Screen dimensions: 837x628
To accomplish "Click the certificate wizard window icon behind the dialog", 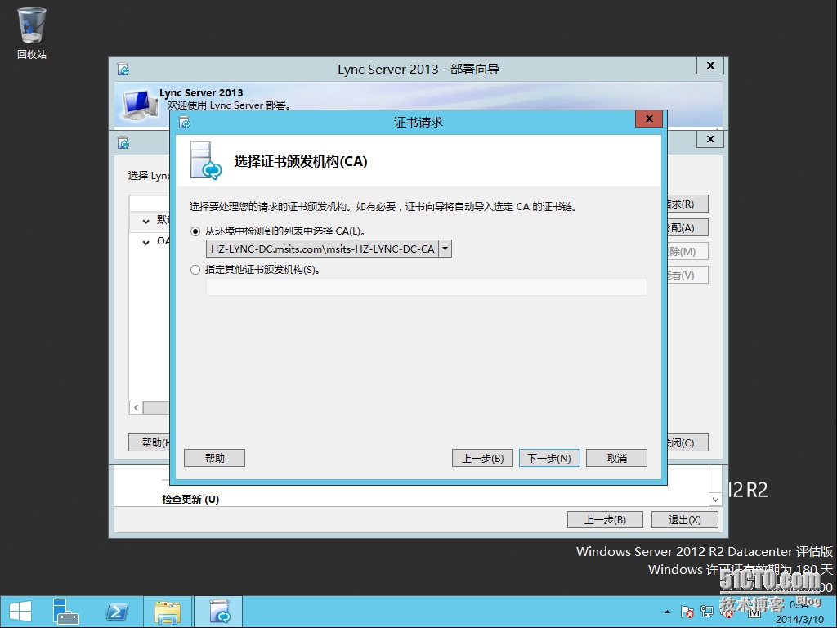I will [x=123, y=143].
